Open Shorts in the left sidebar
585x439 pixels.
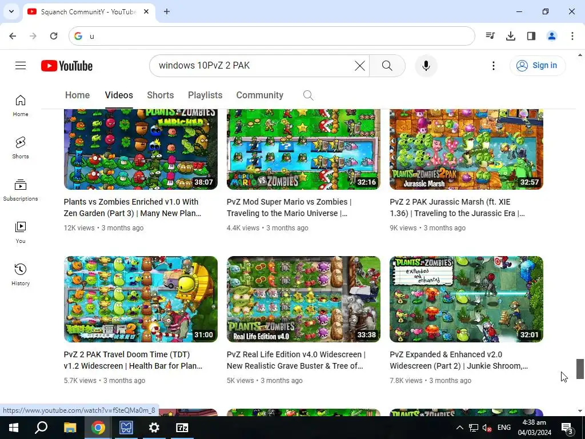pyautogui.click(x=21, y=148)
